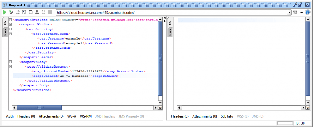Click the recreate default request icon

pos(24,12)
